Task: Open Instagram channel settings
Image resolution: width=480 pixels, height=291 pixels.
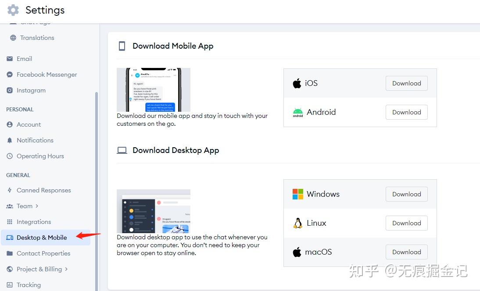Action: [31, 90]
